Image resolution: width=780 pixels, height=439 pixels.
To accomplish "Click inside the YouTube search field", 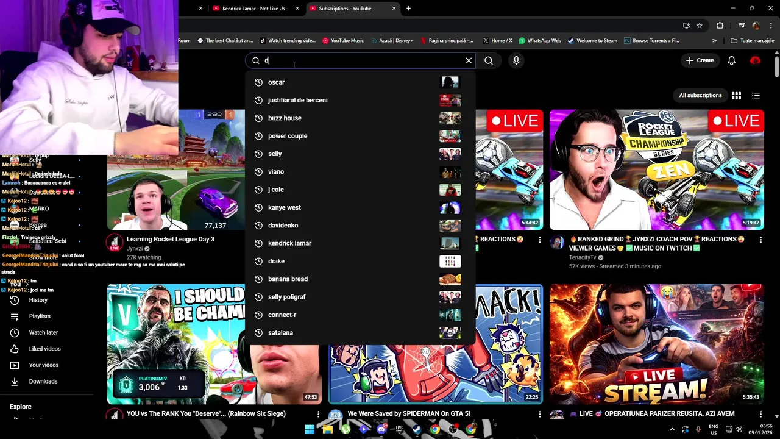I will 360,60.
